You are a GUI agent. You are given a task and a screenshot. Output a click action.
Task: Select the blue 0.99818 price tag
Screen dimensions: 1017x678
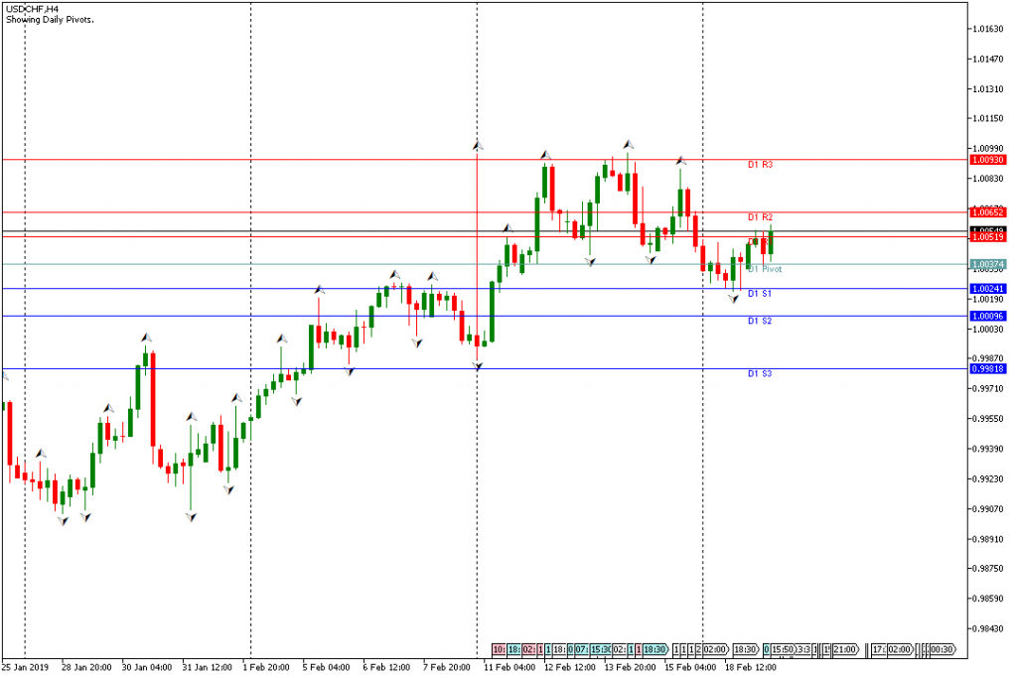987,368
